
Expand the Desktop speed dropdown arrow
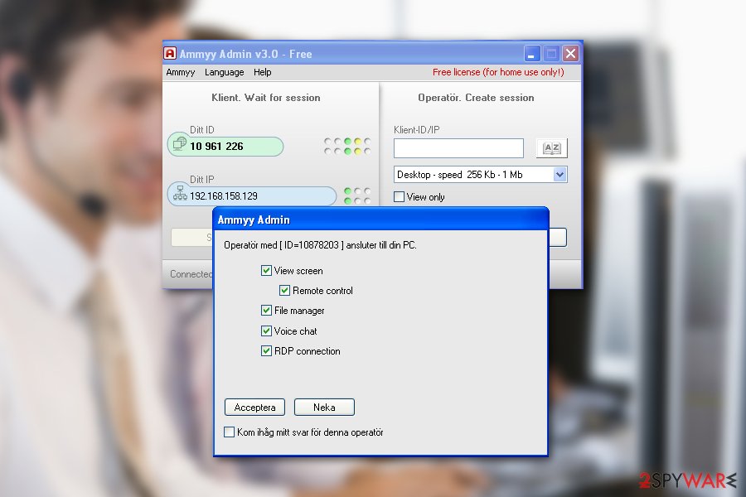560,175
